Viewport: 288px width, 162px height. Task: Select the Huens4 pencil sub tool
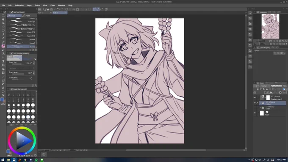[x=21, y=39]
